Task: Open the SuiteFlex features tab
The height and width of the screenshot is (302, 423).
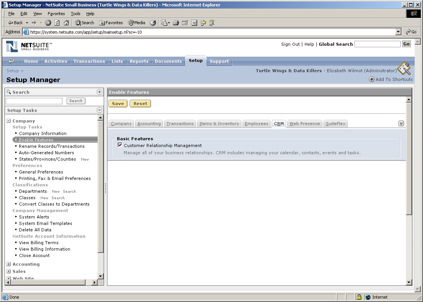Action: (x=335, y=124)
